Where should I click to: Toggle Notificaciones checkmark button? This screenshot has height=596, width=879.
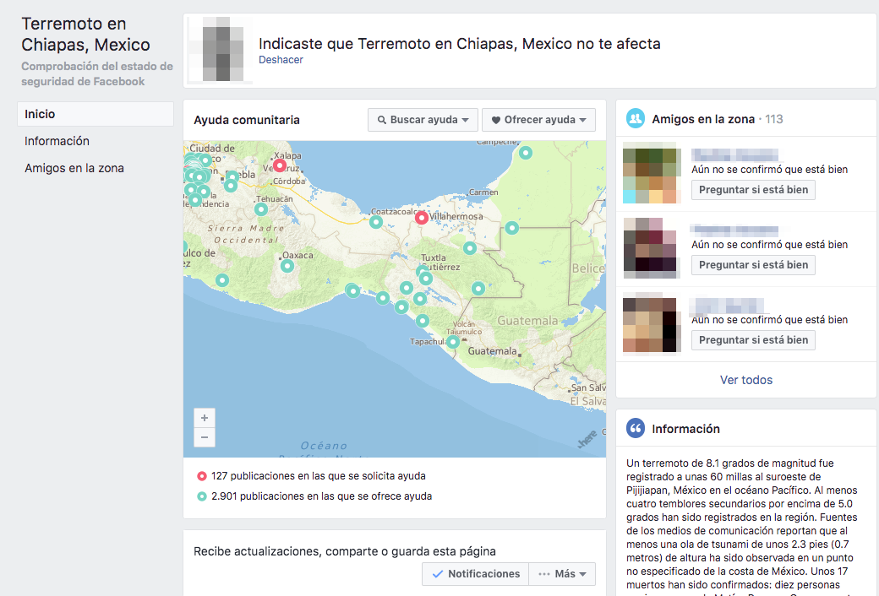tap(475, 574)
